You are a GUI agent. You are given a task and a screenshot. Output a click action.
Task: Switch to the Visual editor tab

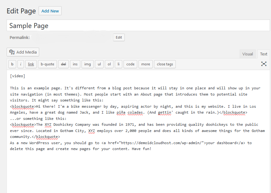click(x=247, y=54)
